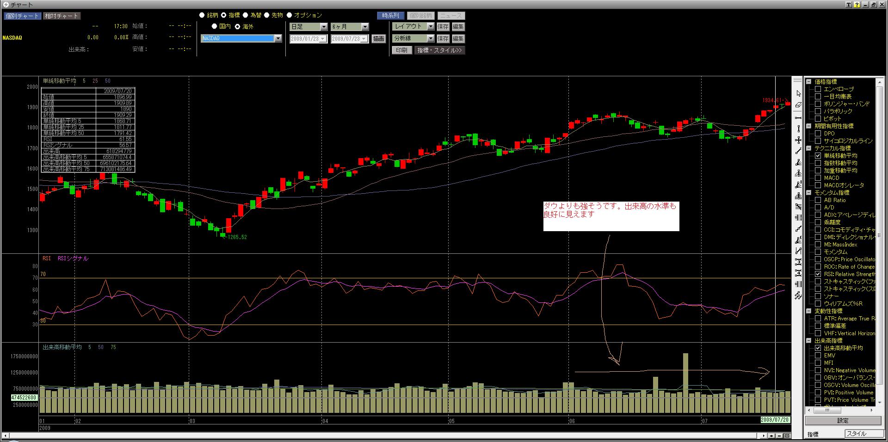Click the 描画 draw button
The width and height of the screenshot is (888, 442).
click(x=378, y=39)
